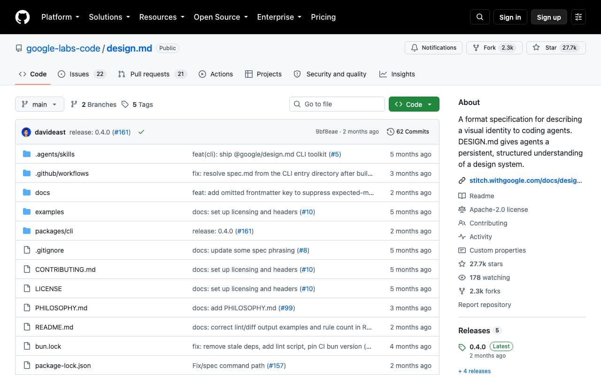Viewport: 601px width, 375px height.
Task: Click the README.md file icon
Action: [x=27, y=327]
